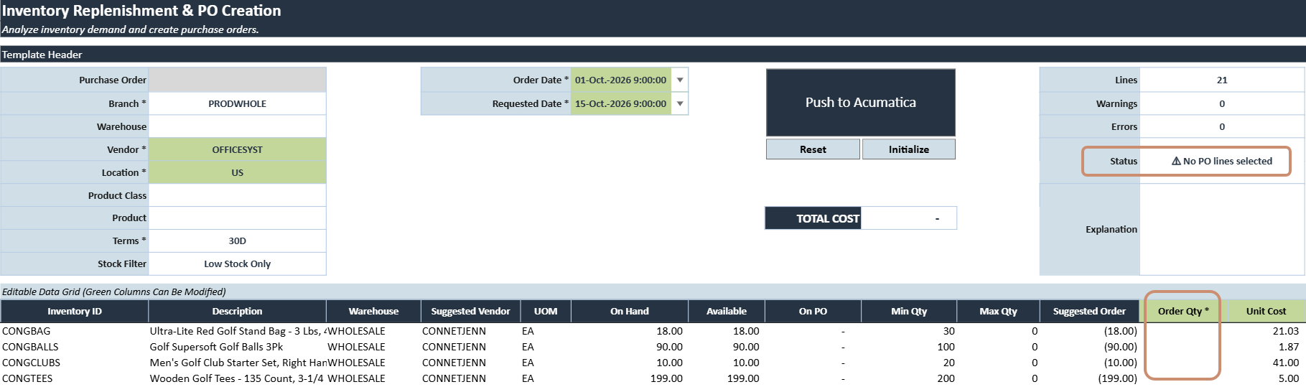This screenshot has height=387, width=1306.
Task: Click the Suggested Order column header
Action: coord(1089,311)
